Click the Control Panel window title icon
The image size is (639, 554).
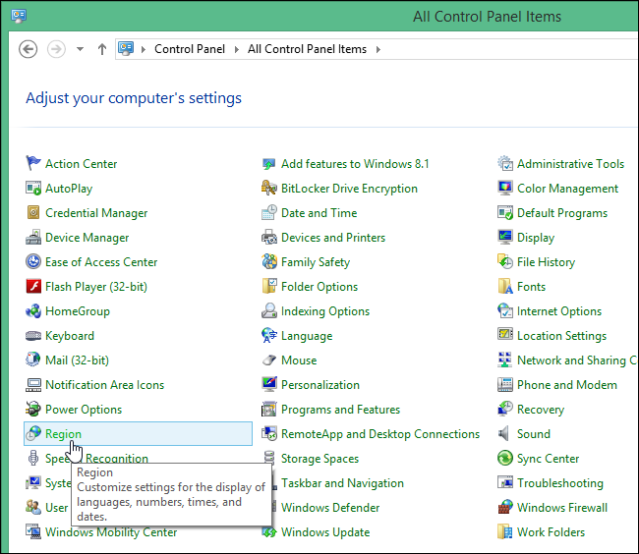click(x=18, y=16)
